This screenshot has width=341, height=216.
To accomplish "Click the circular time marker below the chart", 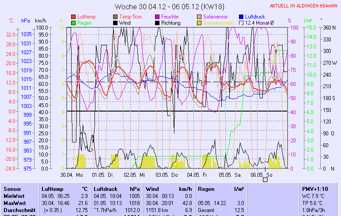I will (x=265, y=179).
